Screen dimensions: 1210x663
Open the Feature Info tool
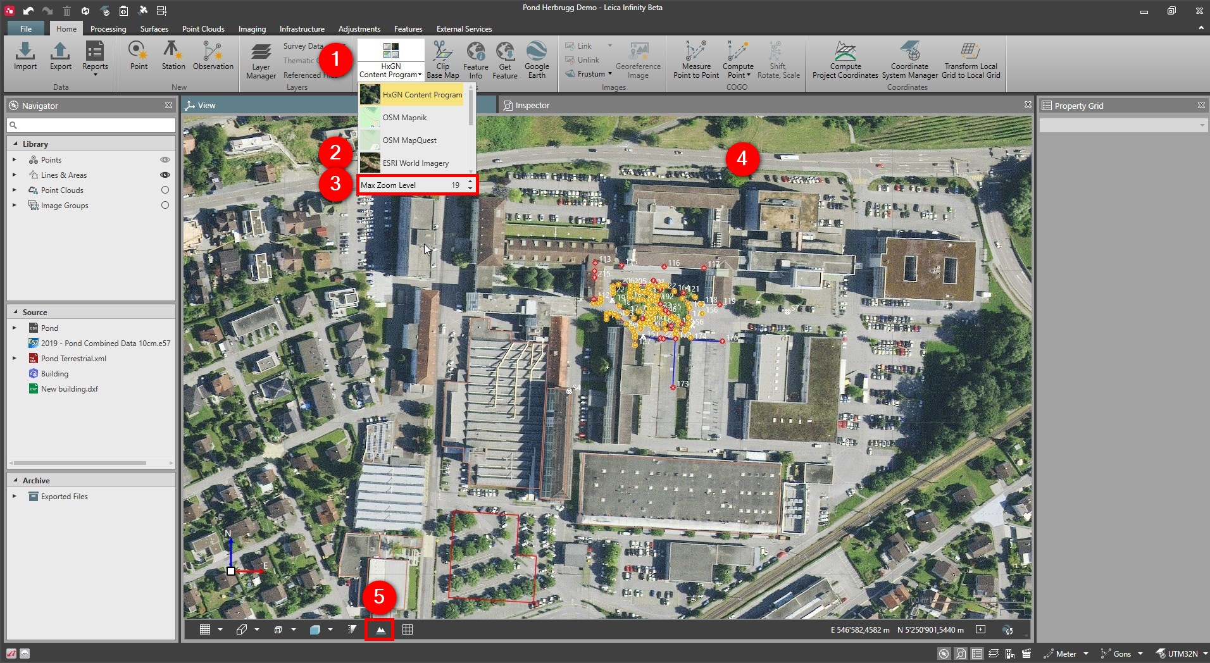476,60
